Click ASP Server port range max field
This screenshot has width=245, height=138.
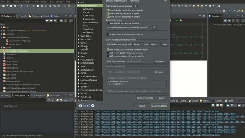click(x=155, y=44)
